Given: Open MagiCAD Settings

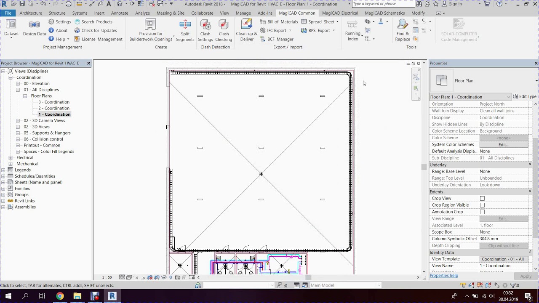Looking at the screenshot, I should tap(59, 22).
